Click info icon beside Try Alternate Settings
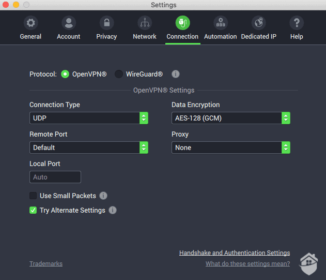 113,210
